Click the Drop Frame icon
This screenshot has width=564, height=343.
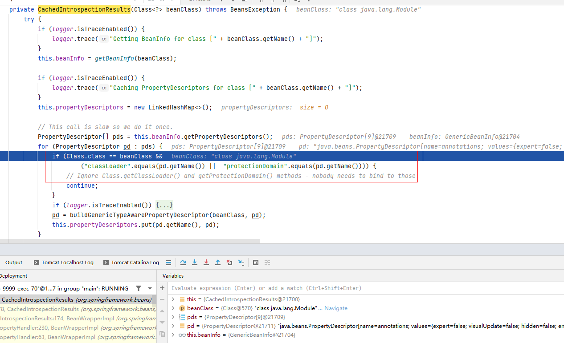point(229,262)
